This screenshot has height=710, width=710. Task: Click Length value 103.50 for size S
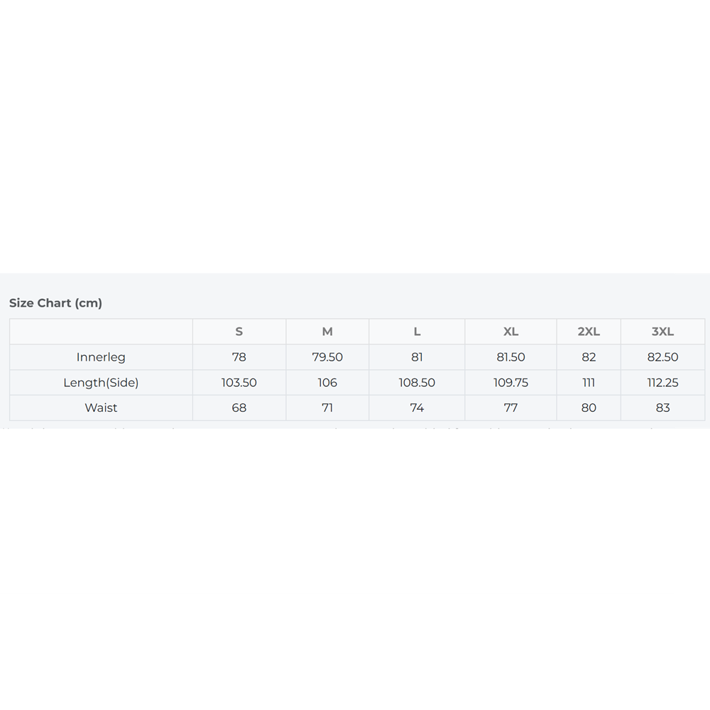point(239,383)
